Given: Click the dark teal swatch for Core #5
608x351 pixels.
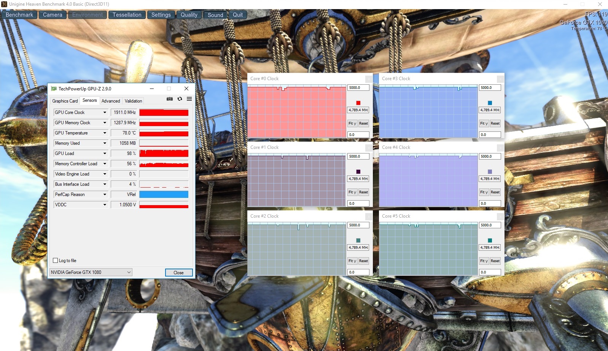Looking at the screenshot, I should point(490,240).
